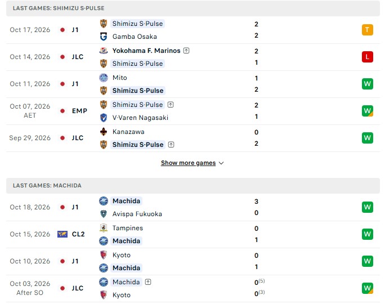Click EMP competition label on Oct 07 match

pos(79,111)
